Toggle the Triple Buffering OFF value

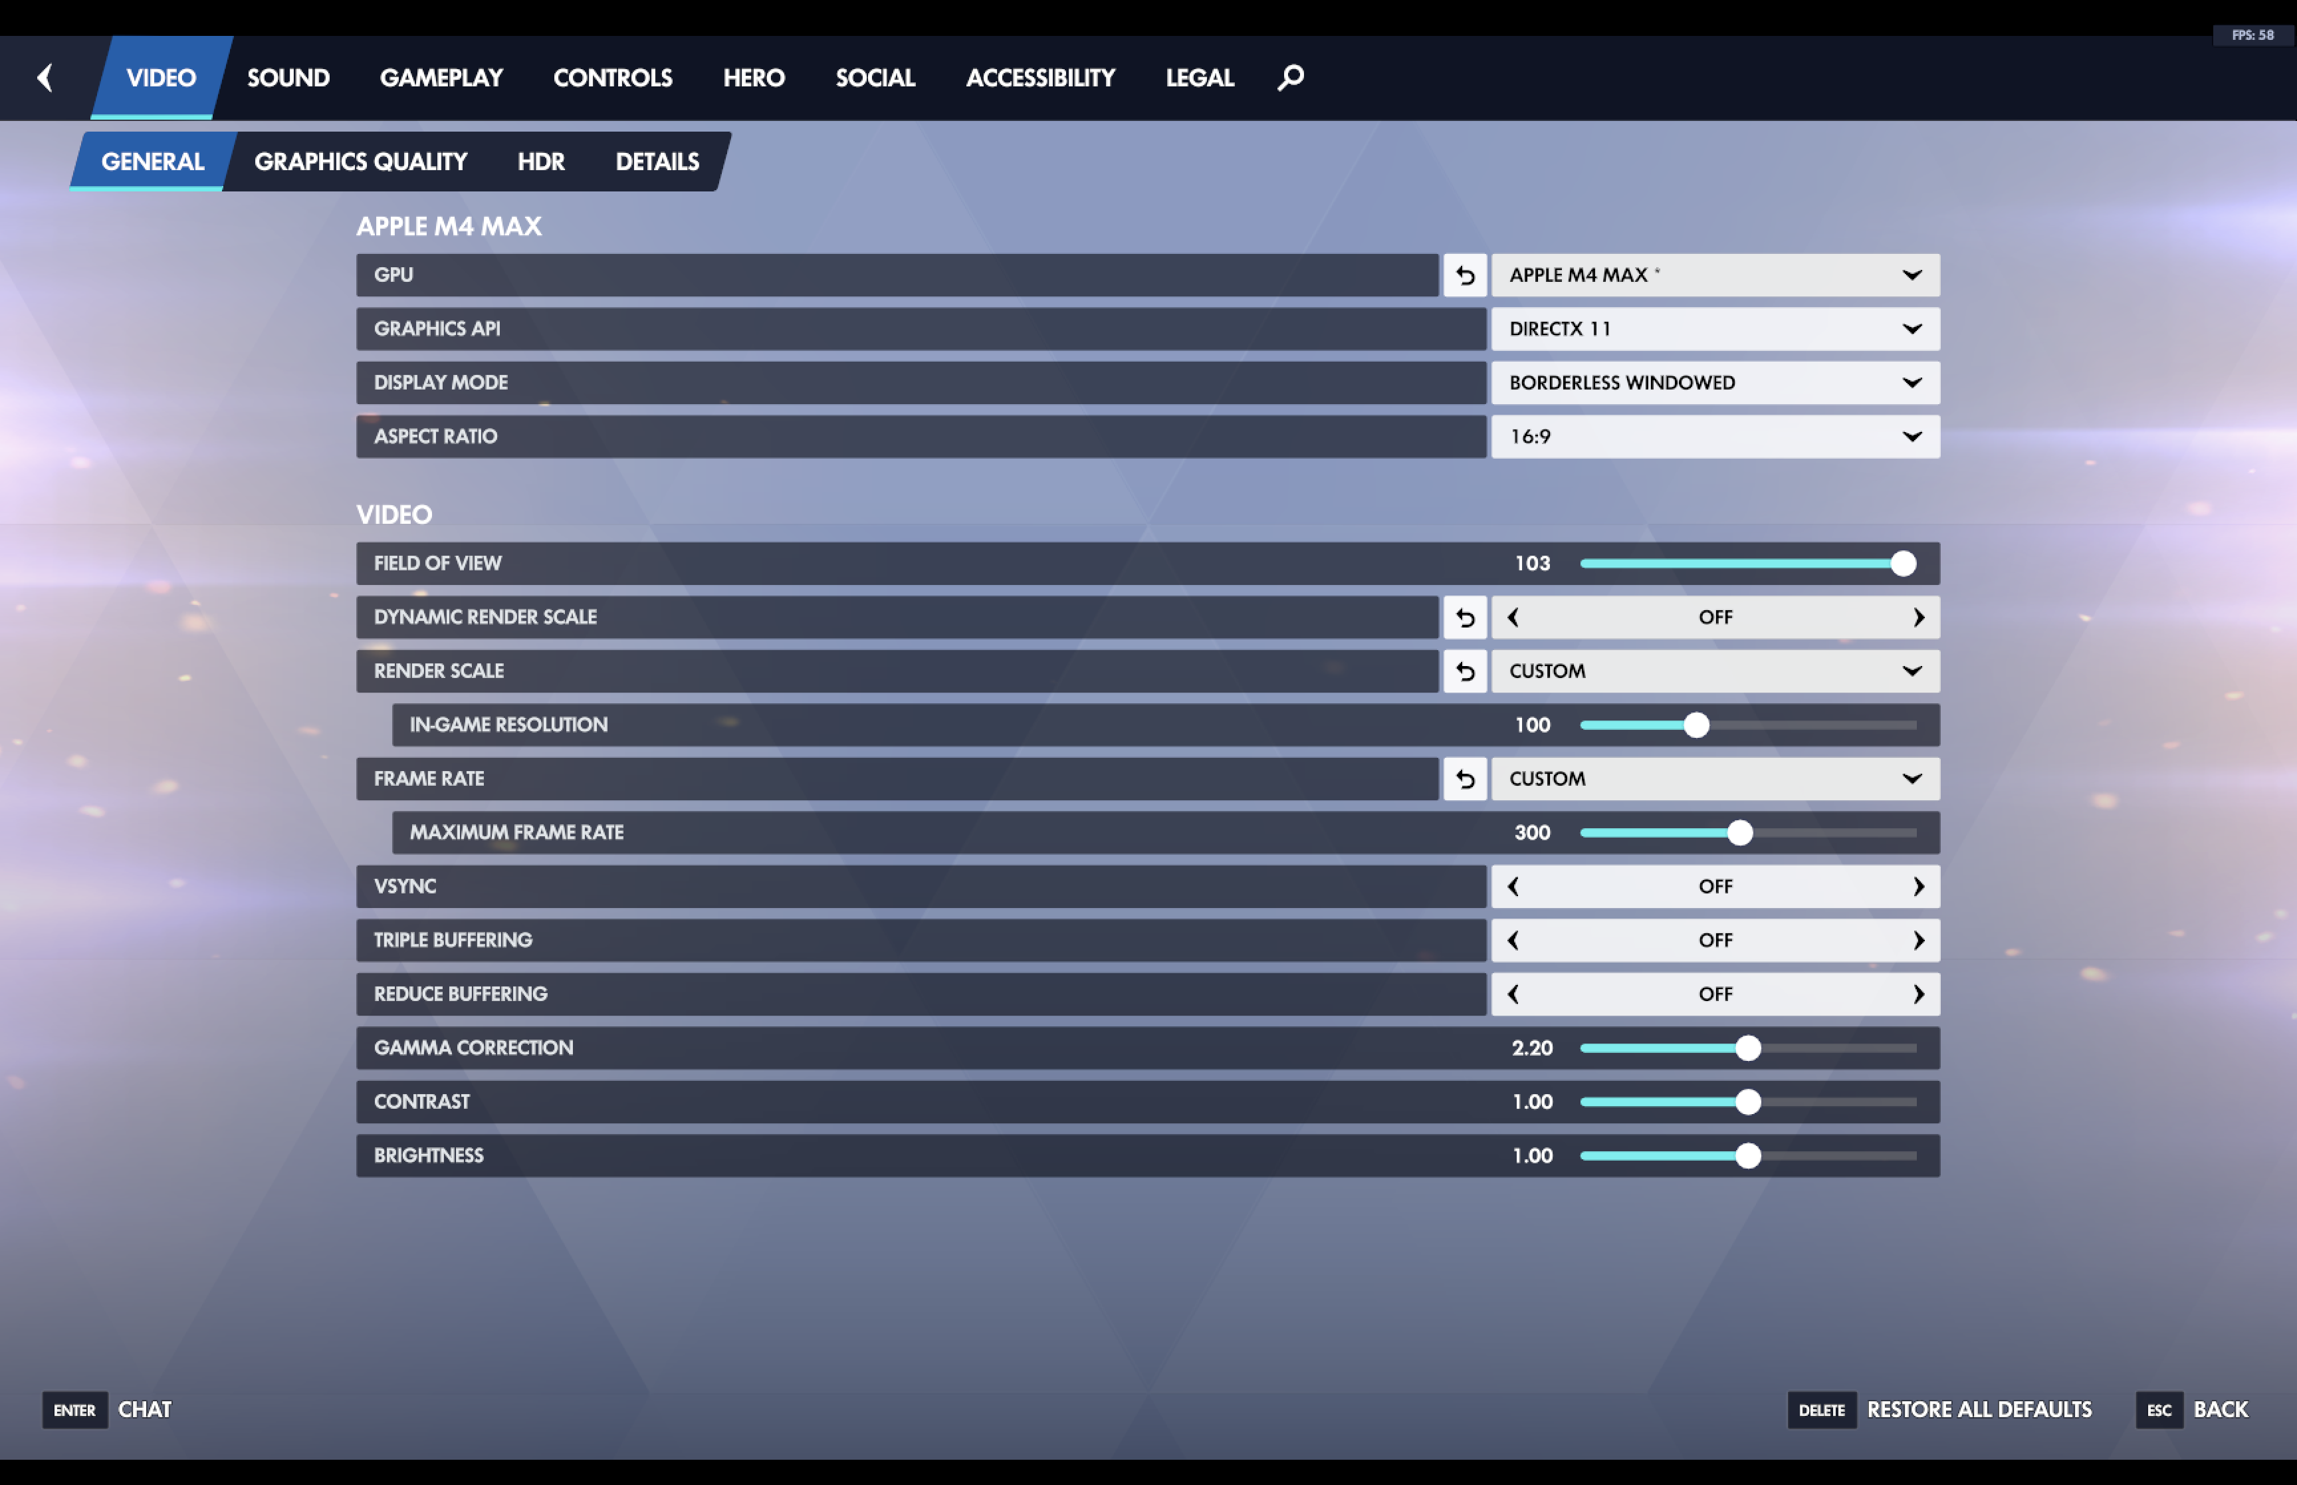click(x=1715, y=940)
